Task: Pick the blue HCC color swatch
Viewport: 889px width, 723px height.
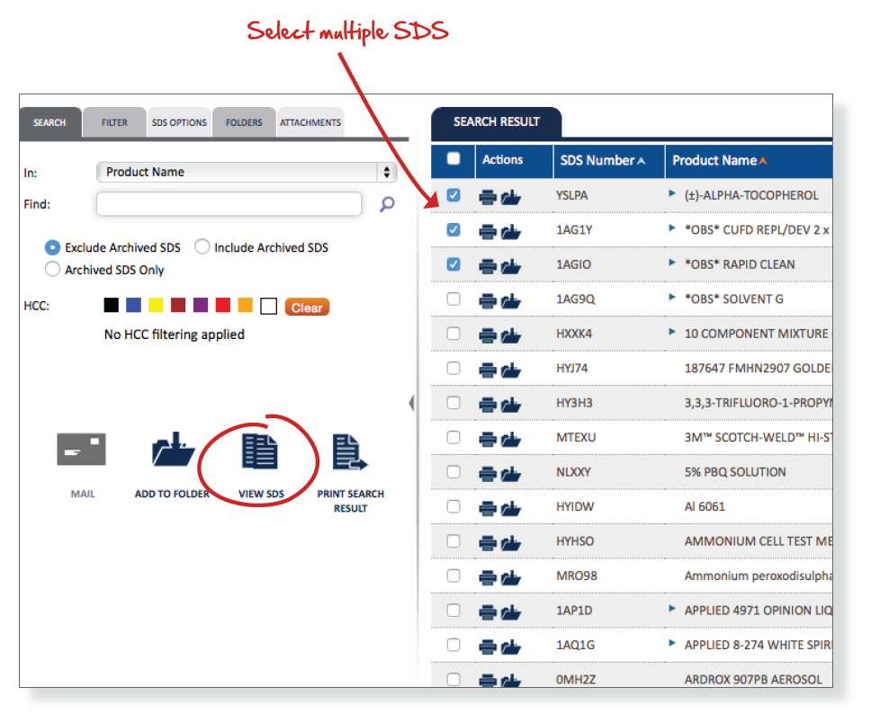Action: tap(134, 306)
